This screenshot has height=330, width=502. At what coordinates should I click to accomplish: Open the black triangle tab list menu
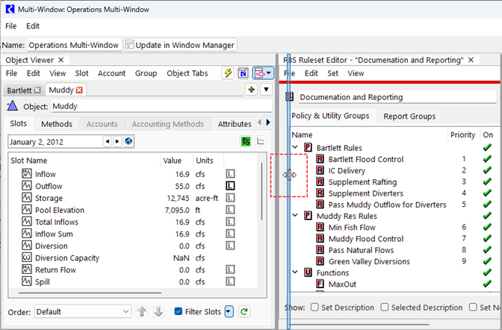click(266, 90)
